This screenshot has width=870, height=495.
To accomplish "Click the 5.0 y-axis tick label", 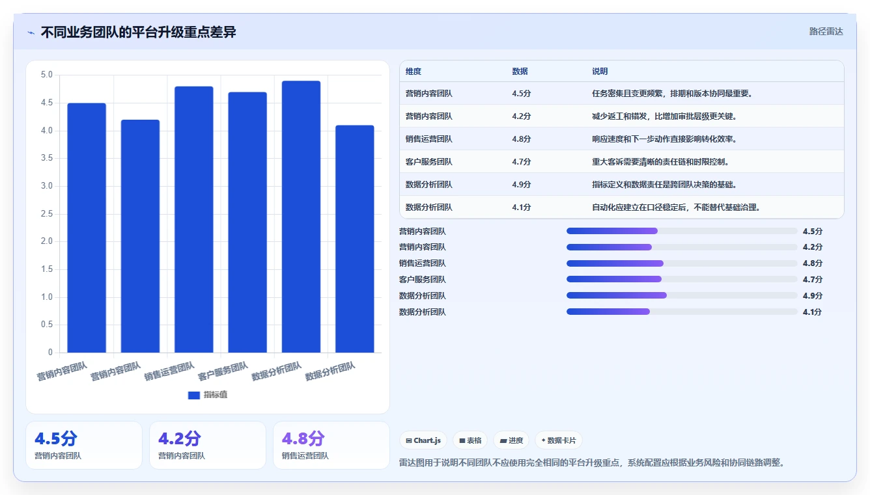I will point(46,75).
